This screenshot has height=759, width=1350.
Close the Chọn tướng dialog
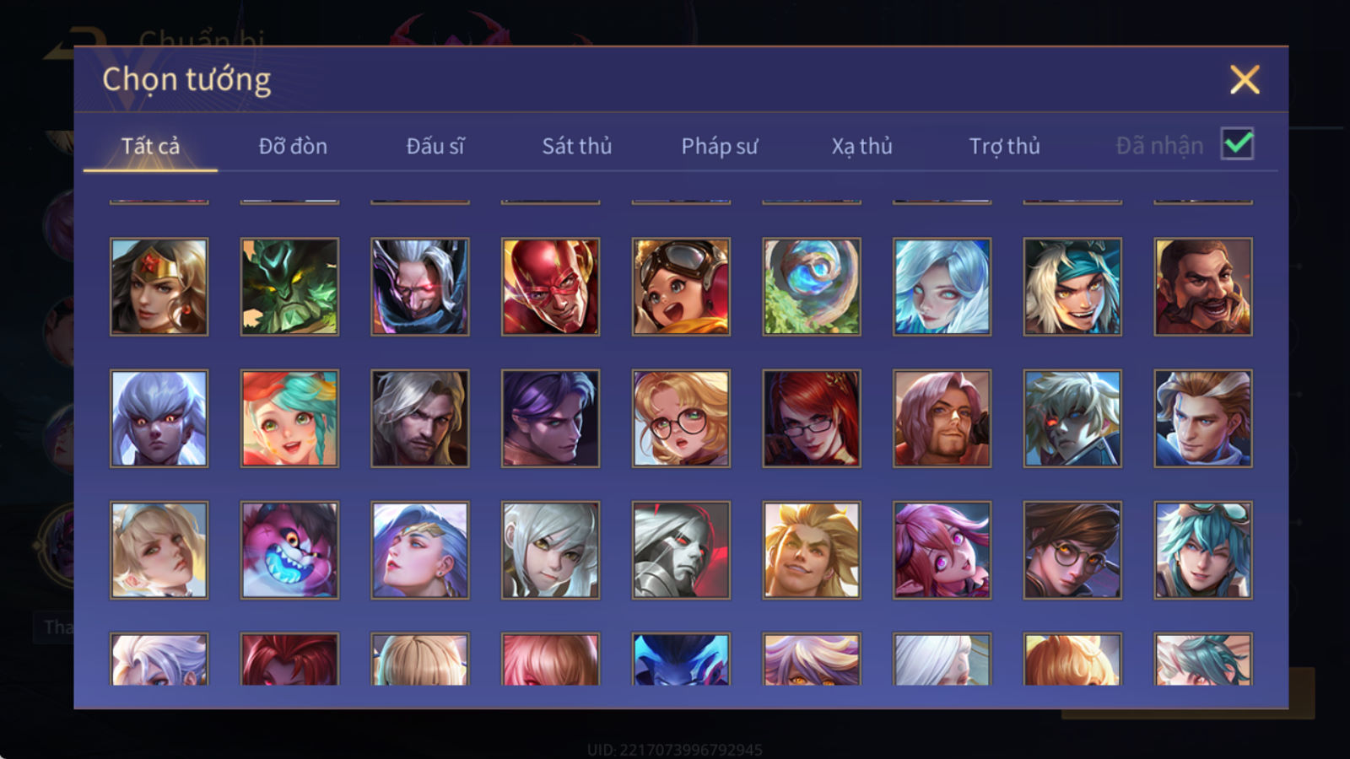(x=1245, y=79)
